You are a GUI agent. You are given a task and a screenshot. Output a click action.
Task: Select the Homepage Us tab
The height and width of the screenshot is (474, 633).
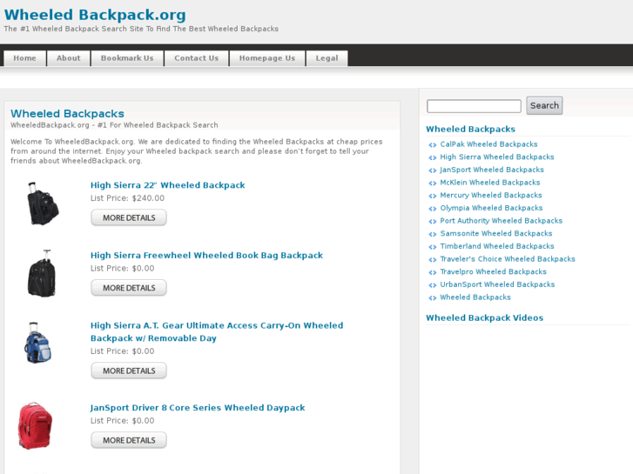pyautogui.click(x=266, y=58)
